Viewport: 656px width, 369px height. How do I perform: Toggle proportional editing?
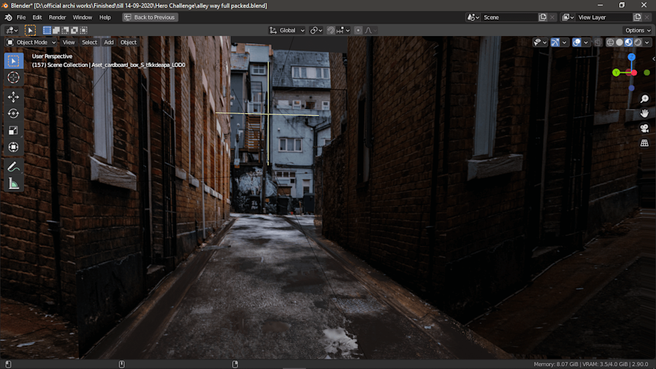pos(358,30)
